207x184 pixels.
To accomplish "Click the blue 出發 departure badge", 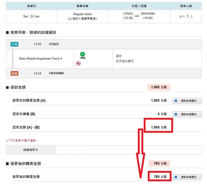I will (15, 44).
